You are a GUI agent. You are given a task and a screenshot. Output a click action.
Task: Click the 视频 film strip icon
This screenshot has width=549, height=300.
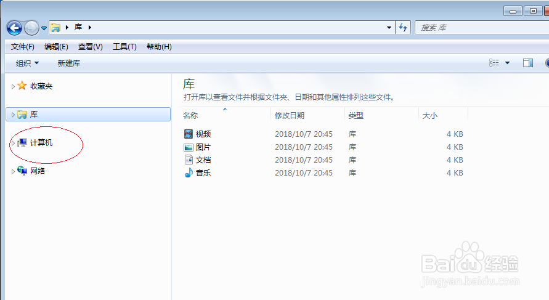pos(189,134)
